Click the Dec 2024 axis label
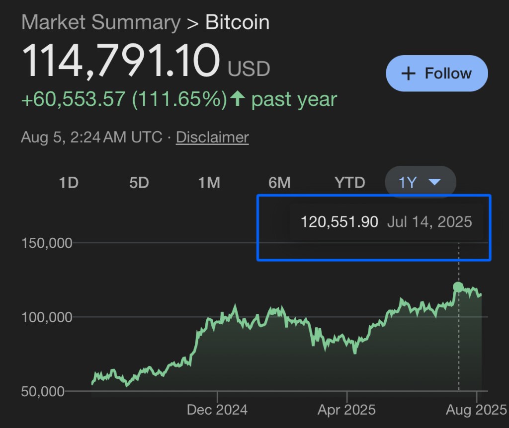509x428 pixels. tap(217, 410)
